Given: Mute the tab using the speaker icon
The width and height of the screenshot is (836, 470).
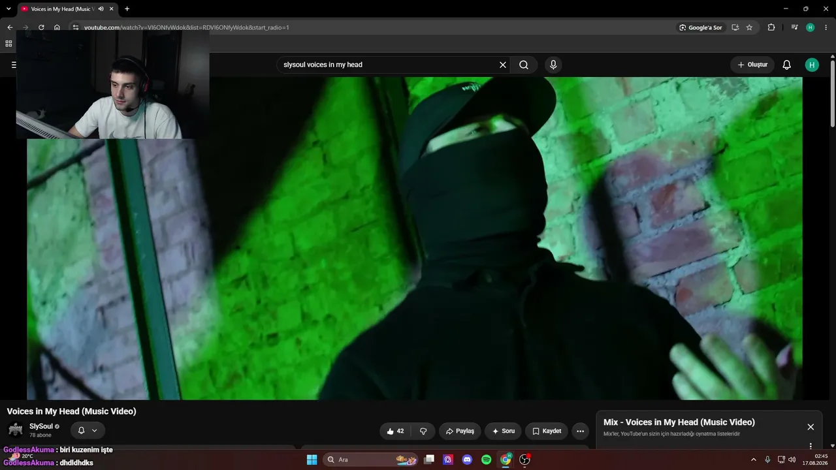Looking at the screenshot, I should click(x=101, y=9).
